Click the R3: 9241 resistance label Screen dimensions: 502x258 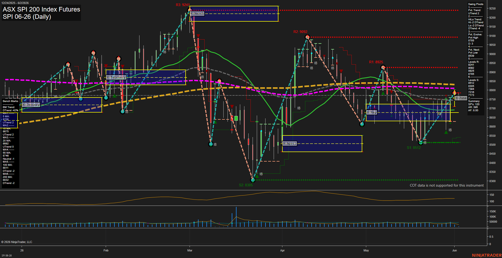(x=183, y=5)
